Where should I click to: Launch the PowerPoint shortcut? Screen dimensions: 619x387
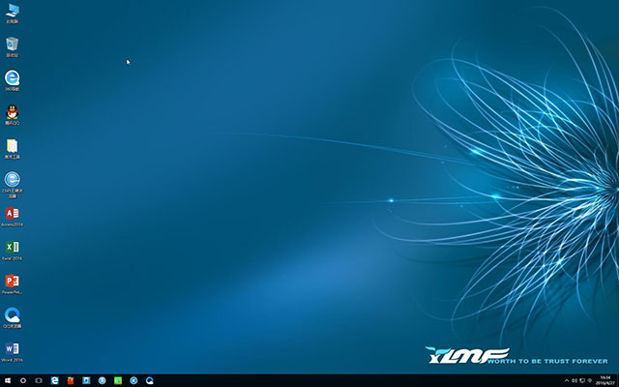(x=13, y=282)
